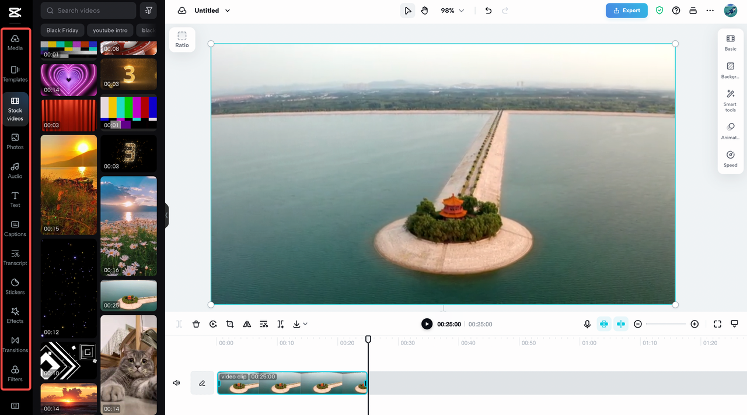Click the timeline zoom slider track
The image size is (747, 415).
click(x=666, y=324)
